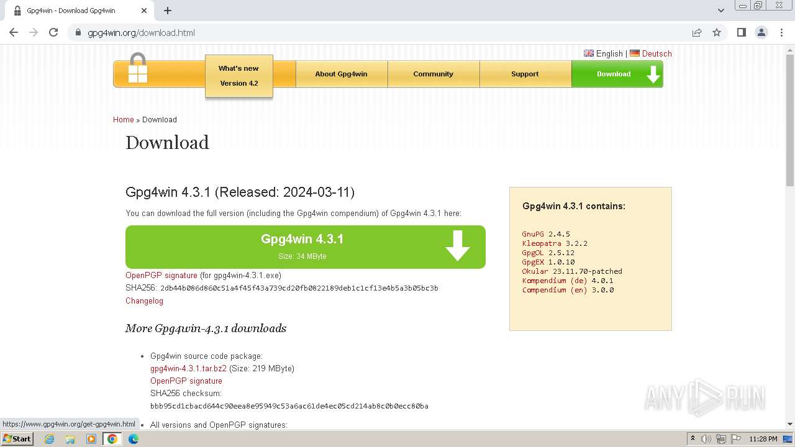Open the Windows Start menu
Image resolution: width=795 pixels, height=447 pixels.
click(17, 438)
